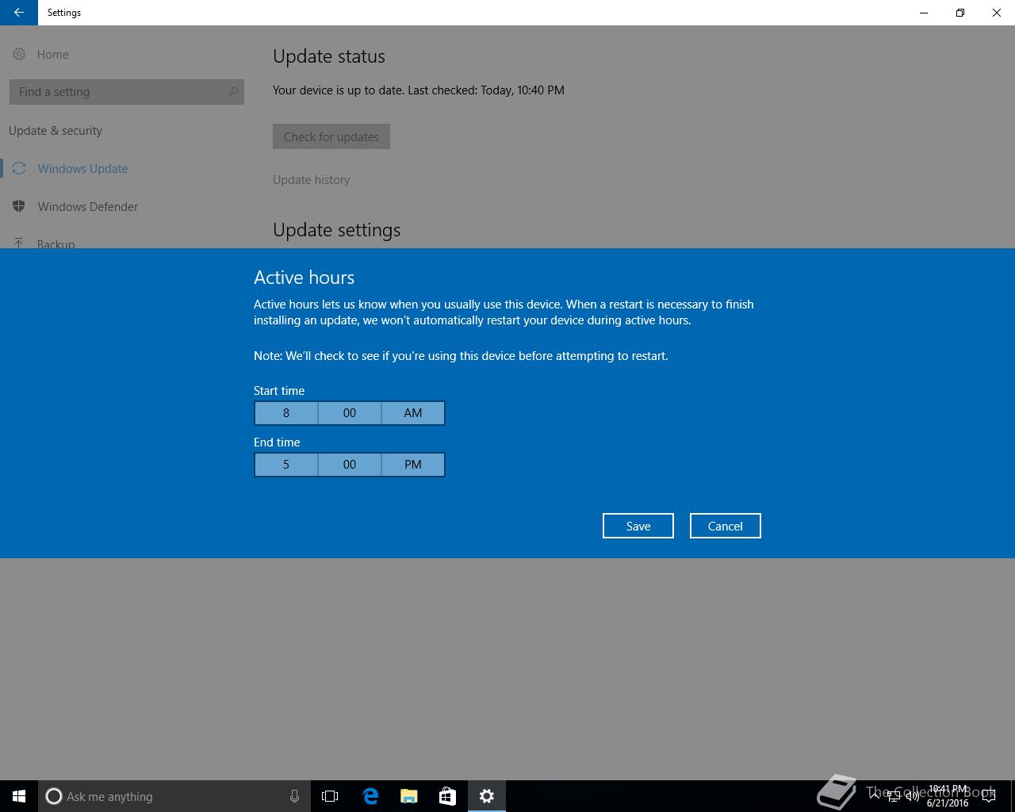The image size is (1015, 812).
Task: Click the search magnifier in Find a setting
Action: (x=233, y=92)
